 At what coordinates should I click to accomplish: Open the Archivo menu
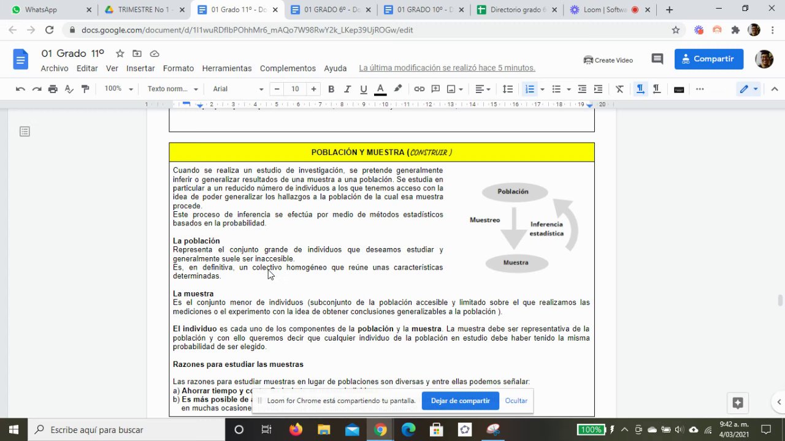[55, 69]
